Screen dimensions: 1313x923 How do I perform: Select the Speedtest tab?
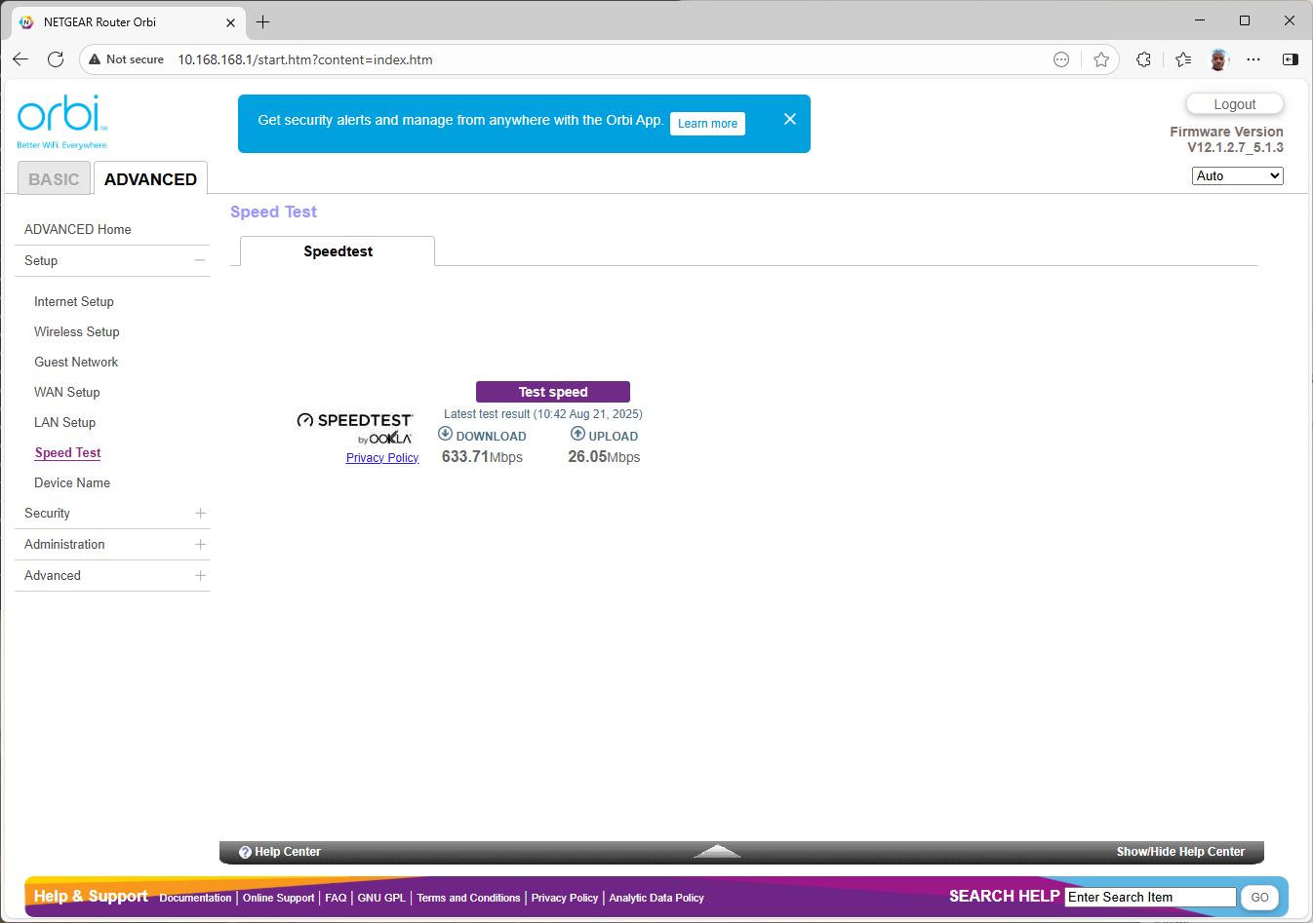[338, 251]
